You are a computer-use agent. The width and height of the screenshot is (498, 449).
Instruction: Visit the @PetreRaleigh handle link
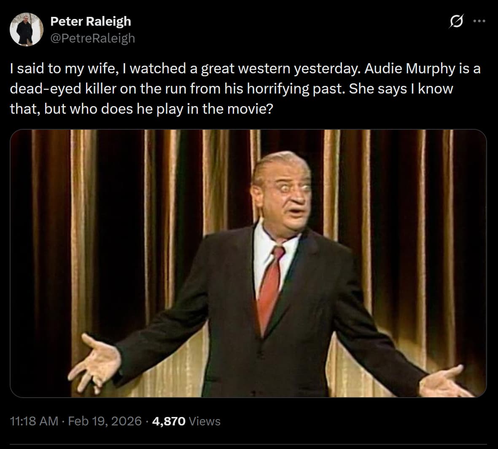[93, 38]
